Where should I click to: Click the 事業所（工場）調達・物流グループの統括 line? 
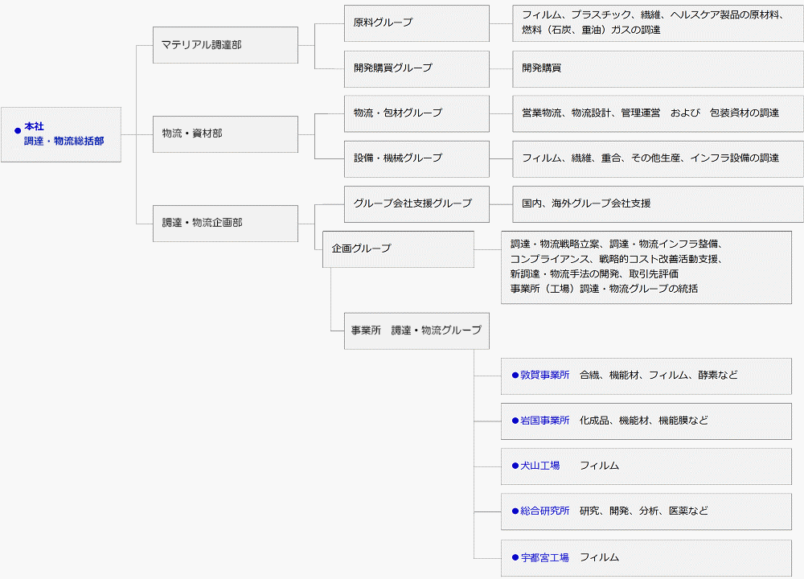[604, 289]
